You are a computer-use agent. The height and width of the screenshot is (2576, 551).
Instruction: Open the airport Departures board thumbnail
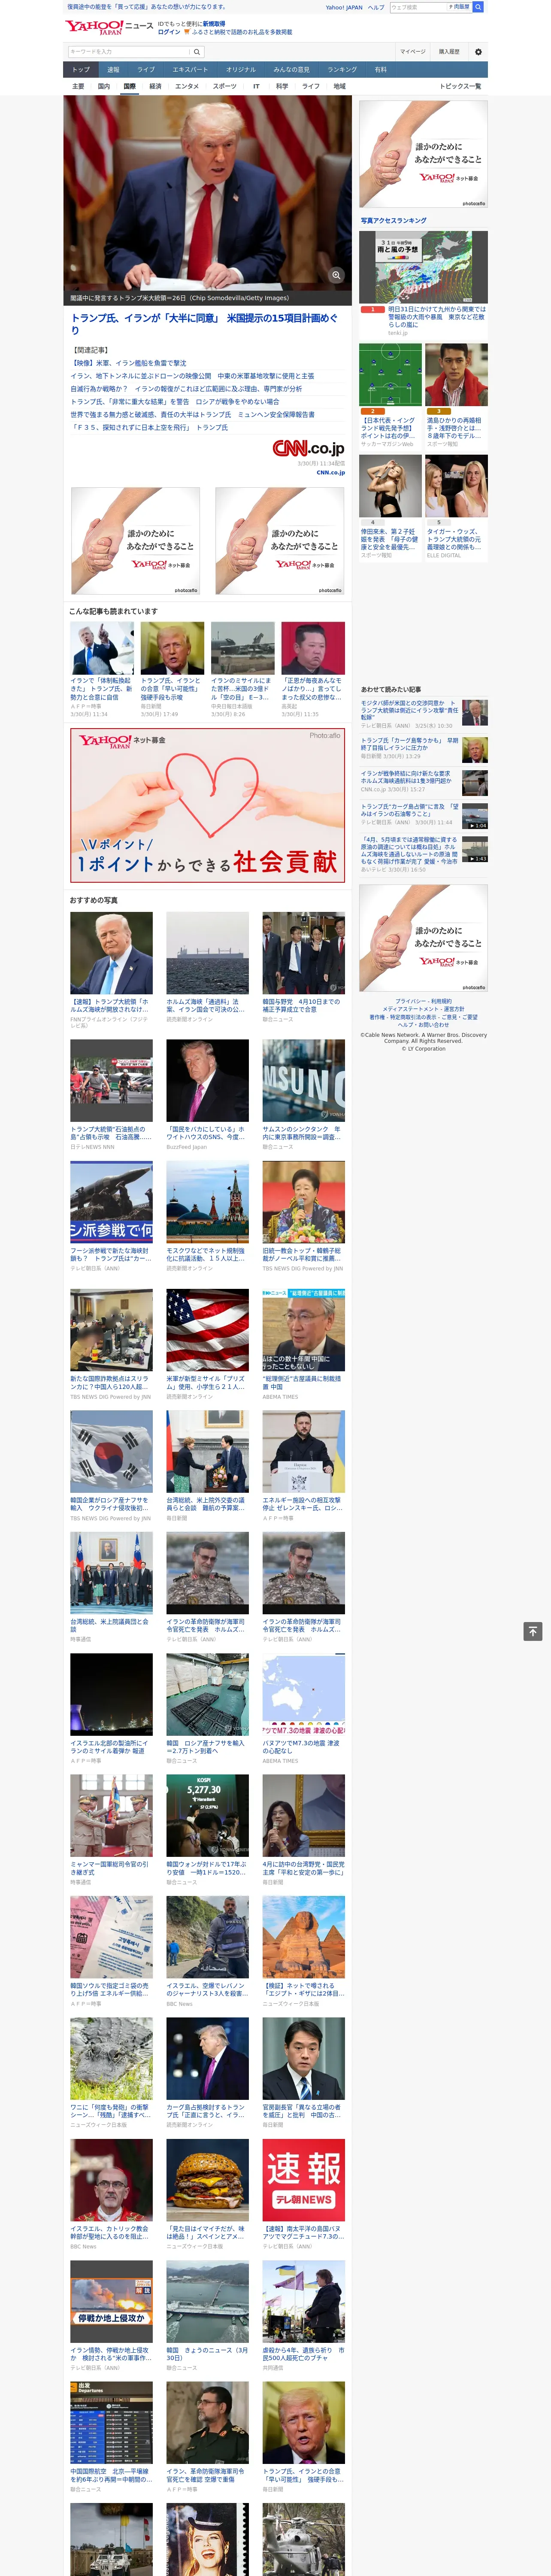pos(111,2423)
